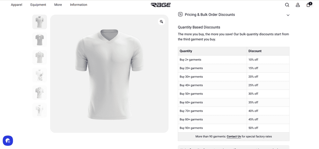319x149 pixels.
Task: Click the Contact Us link
Action: coord(234,137)
